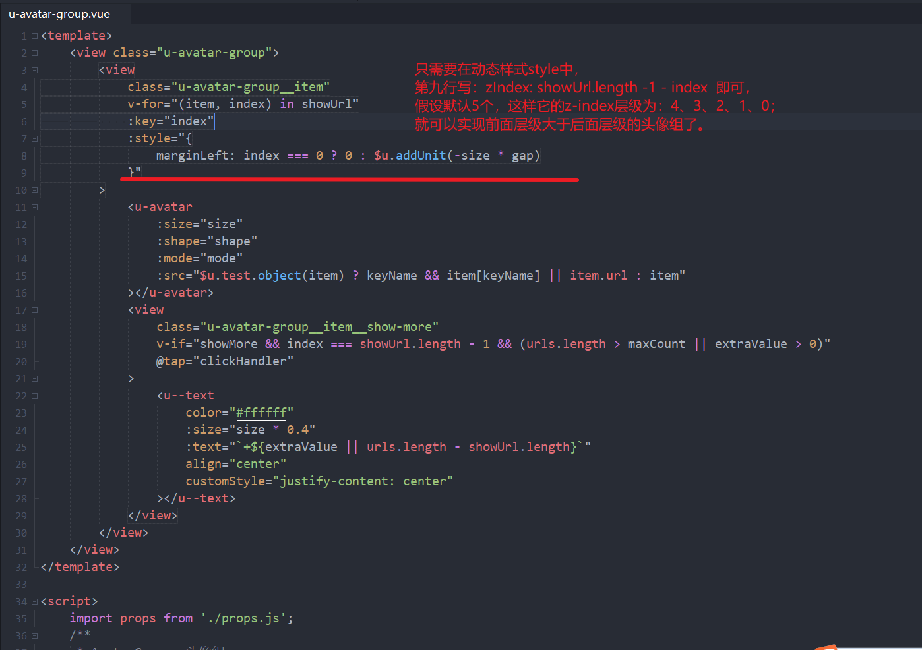Click the :text template string on line 25
The width and height of the screenshot is (922, 650).
pos(388,447)
